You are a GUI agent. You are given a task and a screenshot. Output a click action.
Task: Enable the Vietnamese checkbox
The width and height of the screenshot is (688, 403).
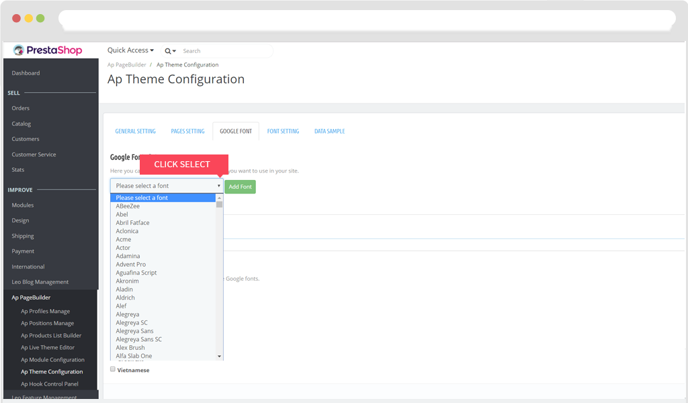113,369
